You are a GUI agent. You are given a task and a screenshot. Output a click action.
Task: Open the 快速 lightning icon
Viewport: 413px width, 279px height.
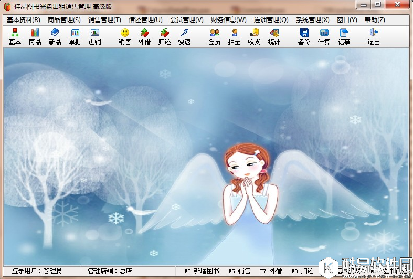coord(184,36)
